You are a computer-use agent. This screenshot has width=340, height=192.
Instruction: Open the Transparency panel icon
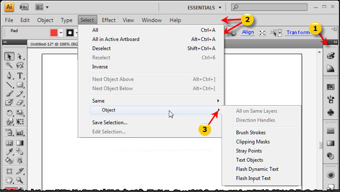(x=331, y=156)
